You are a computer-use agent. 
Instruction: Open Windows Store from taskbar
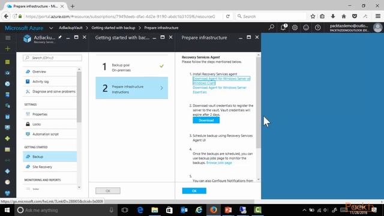tap(169, 210)
